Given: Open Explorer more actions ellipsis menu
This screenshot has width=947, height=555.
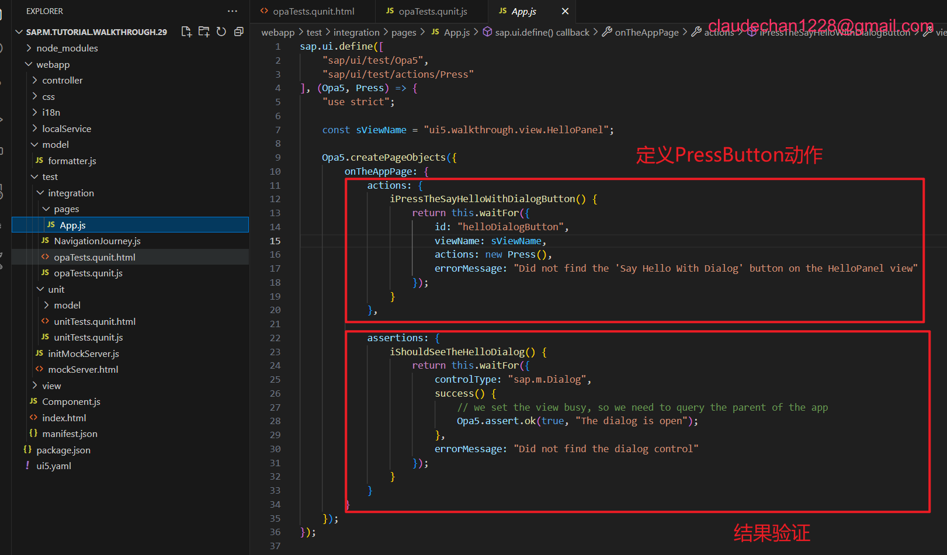Looking at the screenshot, I should [x=233, y=11].
